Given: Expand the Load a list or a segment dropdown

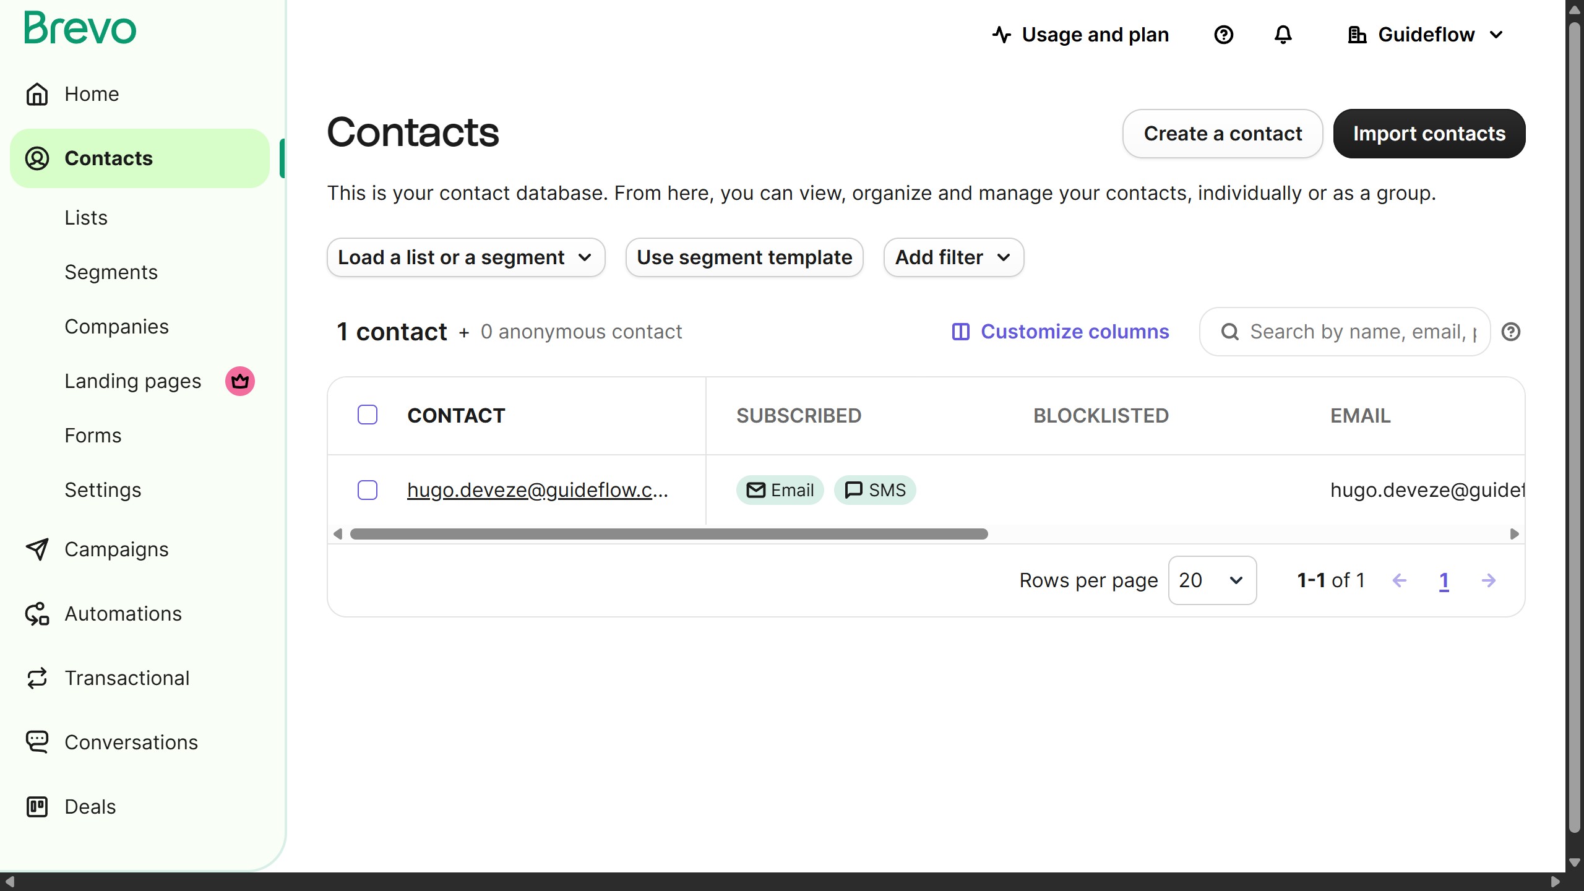Looking at the screenshot, I should 465,257.
